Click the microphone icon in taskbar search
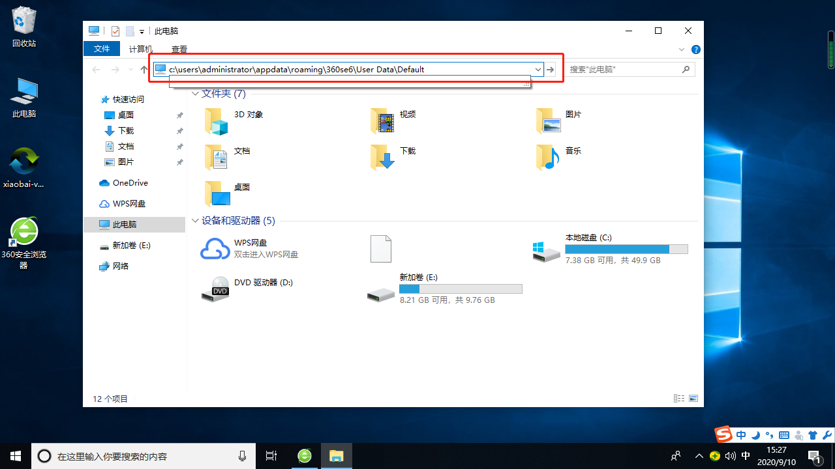The width and height of the screenshot is (835, 469). (x=242, y=456)
